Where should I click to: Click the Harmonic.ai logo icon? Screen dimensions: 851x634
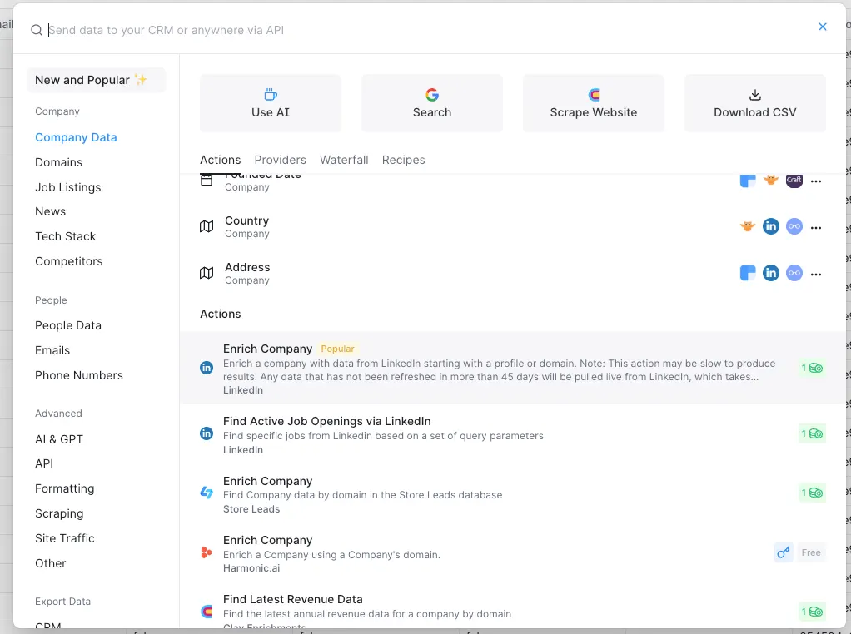point(207,552)
